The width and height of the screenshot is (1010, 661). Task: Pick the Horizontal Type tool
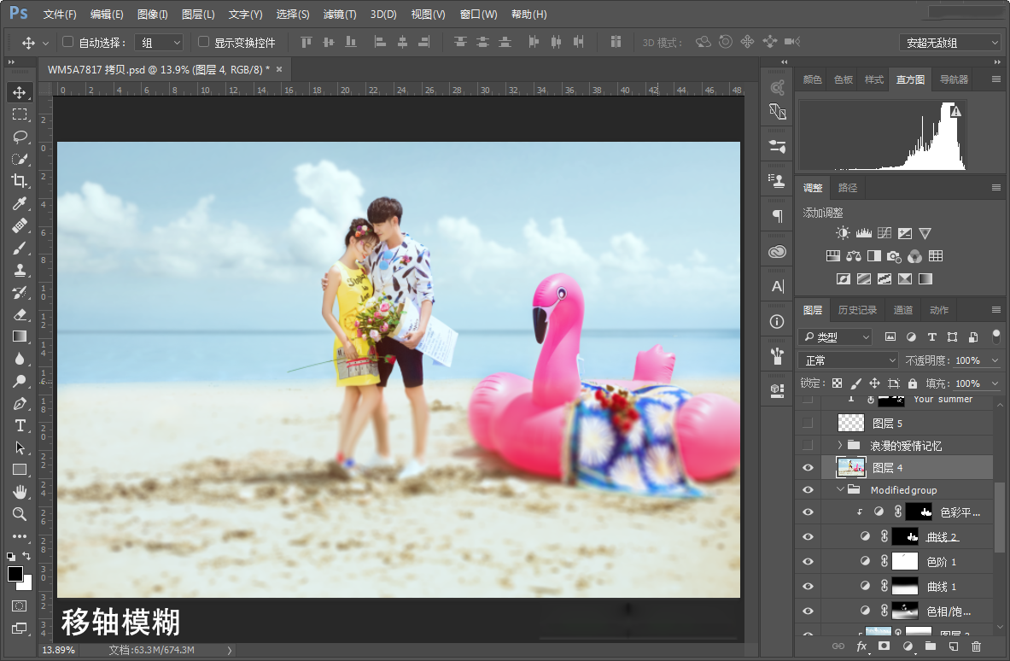[x=20, y=426]
